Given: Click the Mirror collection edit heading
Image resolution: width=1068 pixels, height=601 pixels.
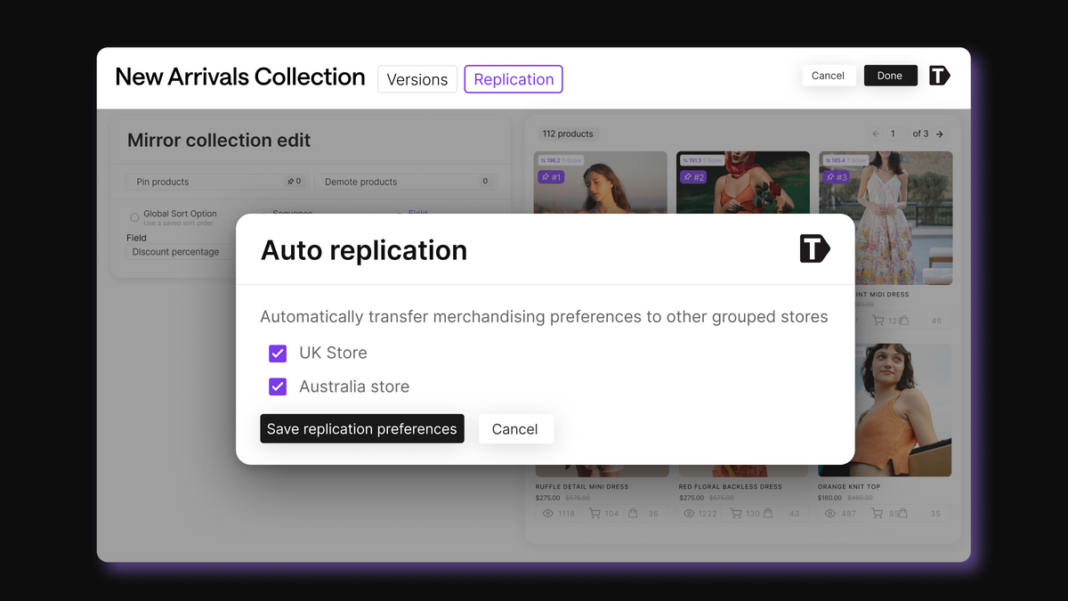Looking at the screenshot, I should pos(219,141).
